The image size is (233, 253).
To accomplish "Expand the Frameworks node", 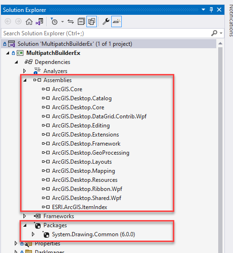I will (x=24, y=216).
